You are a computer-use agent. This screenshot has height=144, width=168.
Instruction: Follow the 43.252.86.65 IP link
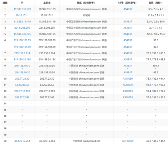pos(22,85)
